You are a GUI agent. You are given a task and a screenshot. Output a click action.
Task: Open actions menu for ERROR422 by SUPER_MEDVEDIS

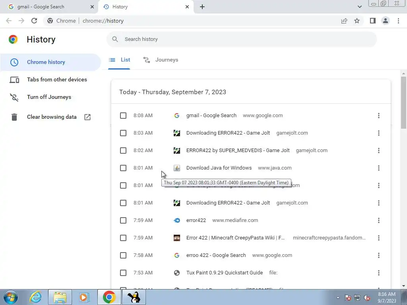point(379,151)
